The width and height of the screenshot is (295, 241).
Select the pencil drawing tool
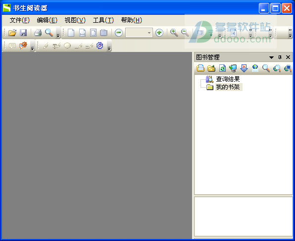coord(46,46)
